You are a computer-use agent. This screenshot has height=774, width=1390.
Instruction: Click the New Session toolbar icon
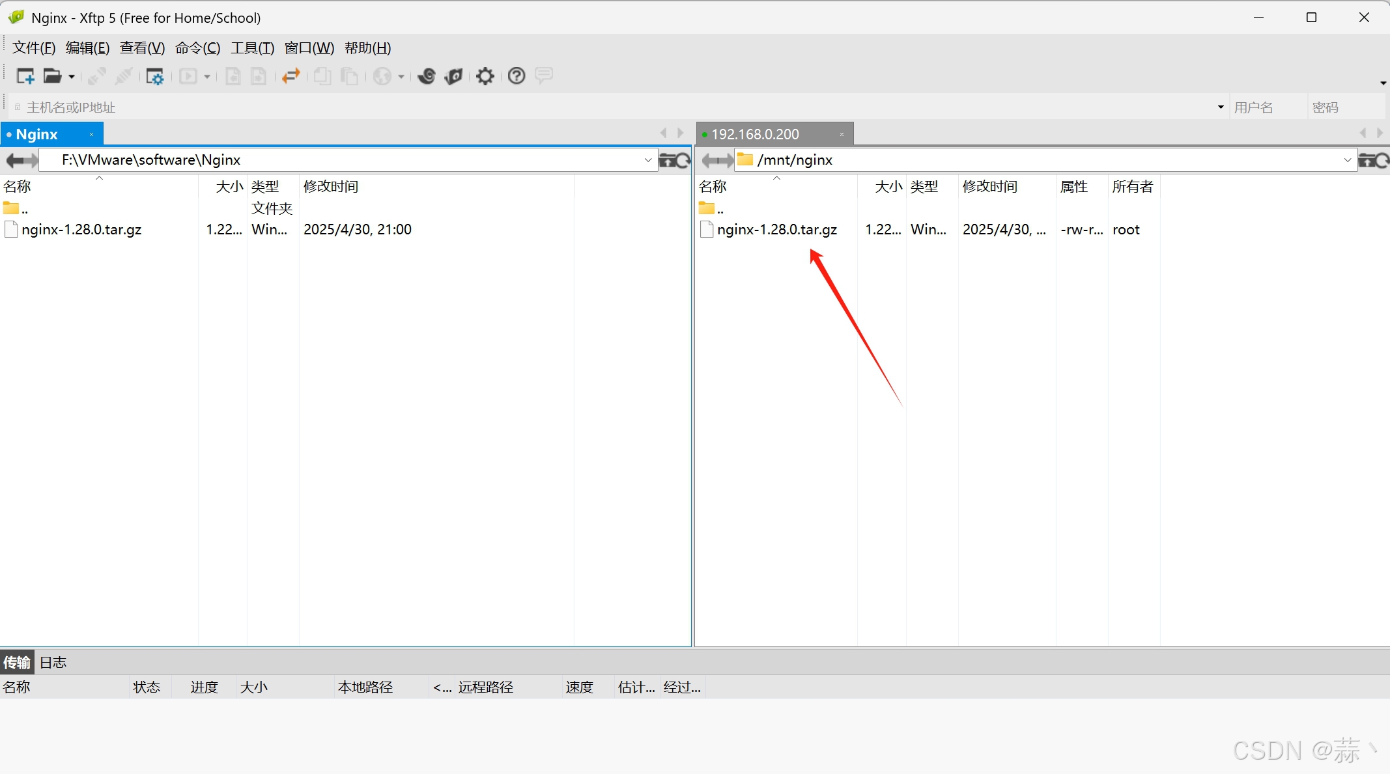click(25, 76)
